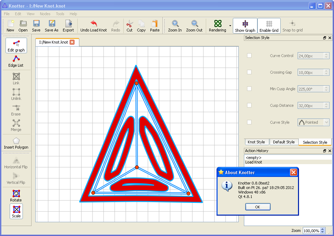This screenshot has height=236, width=334.
Task: Save the current knot
Action: tap(36, 26)
